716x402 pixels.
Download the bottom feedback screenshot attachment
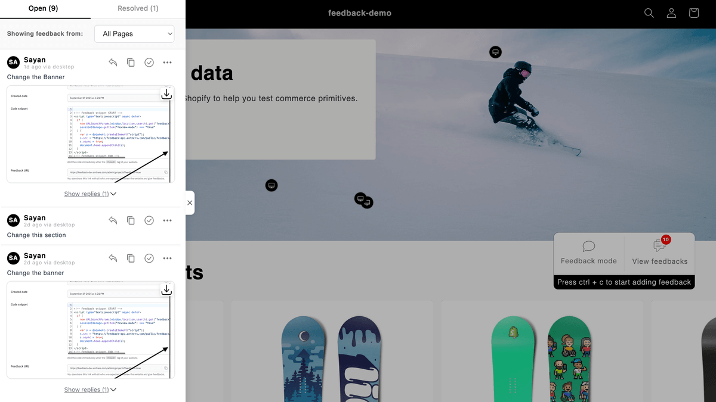166,289
